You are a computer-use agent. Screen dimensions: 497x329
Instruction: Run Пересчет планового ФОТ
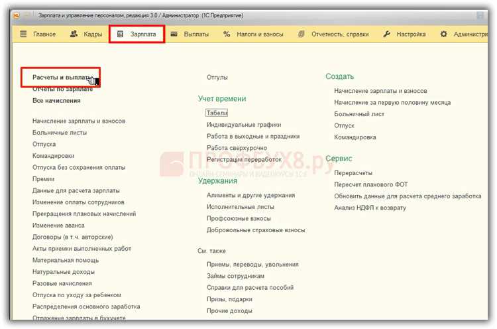click(371, 184)
